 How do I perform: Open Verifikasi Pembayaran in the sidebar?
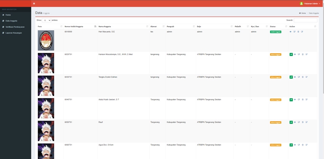[x=16, y=27]
